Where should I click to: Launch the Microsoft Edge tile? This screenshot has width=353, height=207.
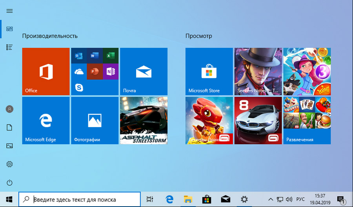pos(46,120)
